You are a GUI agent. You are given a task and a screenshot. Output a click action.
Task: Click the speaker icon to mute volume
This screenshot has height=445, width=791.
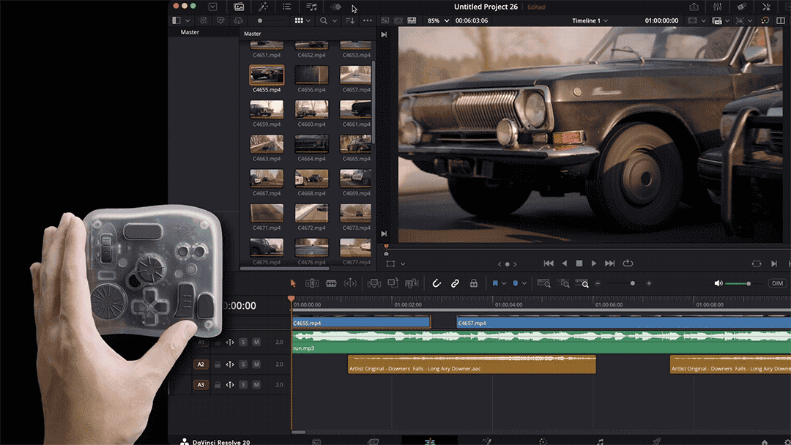[718, 283]
